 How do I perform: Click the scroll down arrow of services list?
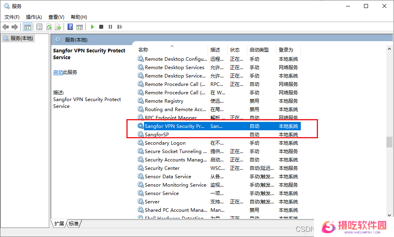[x=389, y=215]
